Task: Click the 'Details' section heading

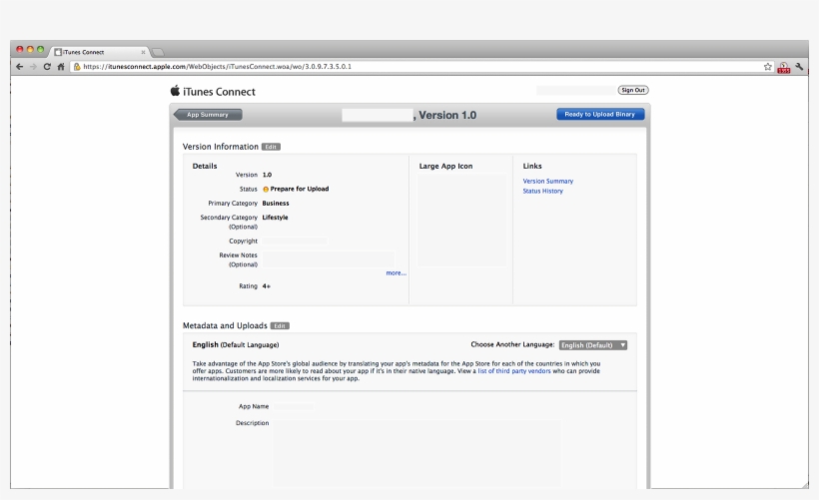Action: pos(204,166)
